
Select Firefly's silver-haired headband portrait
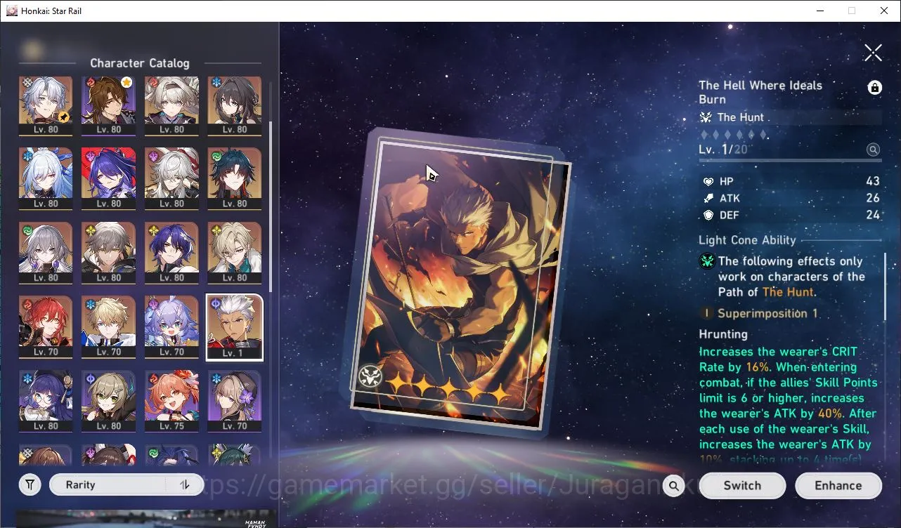tap(171, 105)
